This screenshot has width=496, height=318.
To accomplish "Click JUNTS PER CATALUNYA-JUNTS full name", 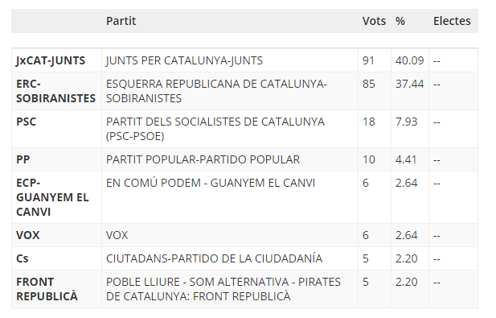I will coord(184,60).
